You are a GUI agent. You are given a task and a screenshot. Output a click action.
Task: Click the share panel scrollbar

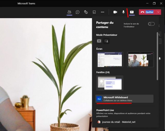coord(157,56)
